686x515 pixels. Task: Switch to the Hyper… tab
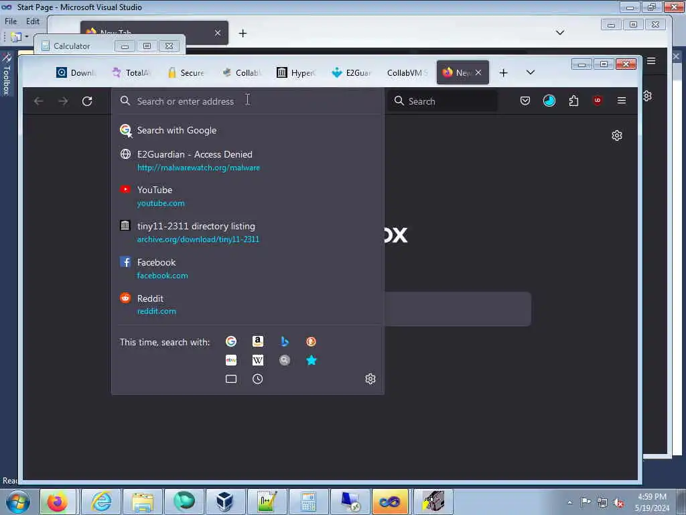pyautogui.click(x=296, y=72)
